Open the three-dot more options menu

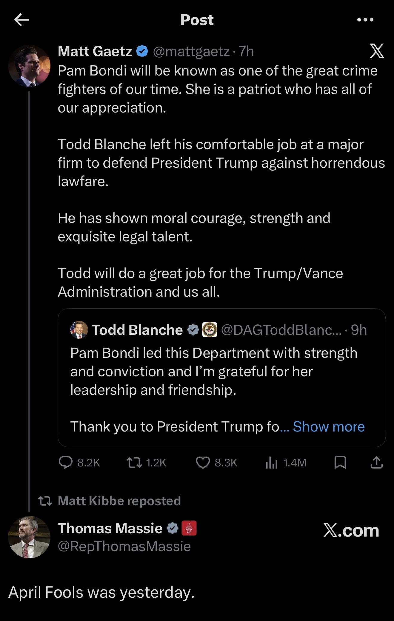click(x=365, y=20)
